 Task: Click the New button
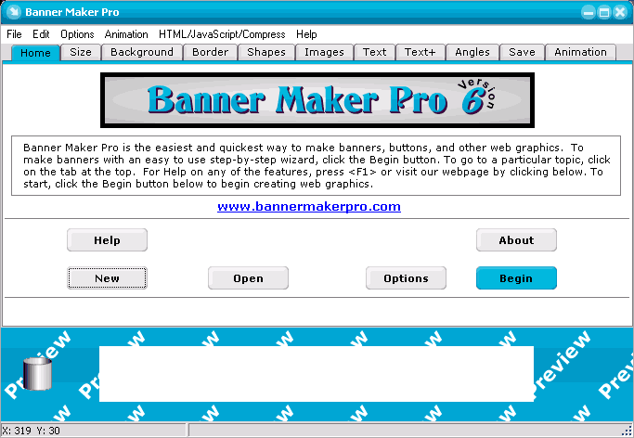[107, 278]
